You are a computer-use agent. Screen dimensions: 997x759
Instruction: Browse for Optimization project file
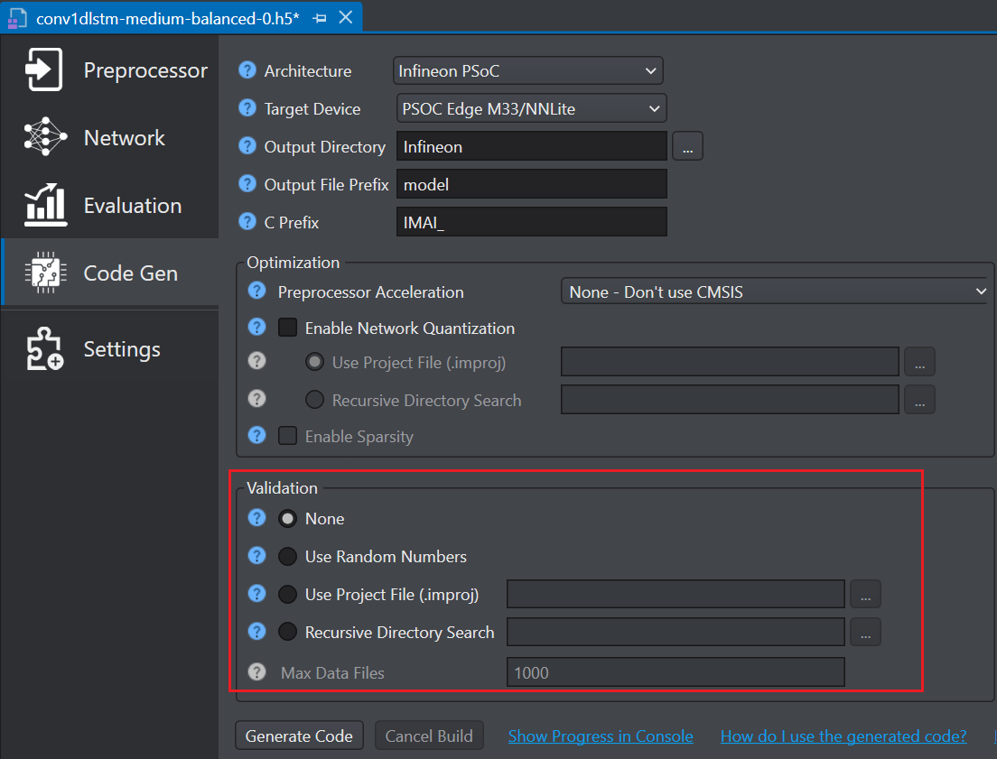919,362
